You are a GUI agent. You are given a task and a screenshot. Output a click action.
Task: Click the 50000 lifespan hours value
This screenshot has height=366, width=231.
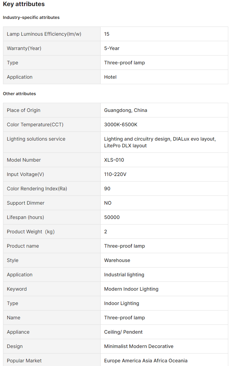(x=112, y=217)
